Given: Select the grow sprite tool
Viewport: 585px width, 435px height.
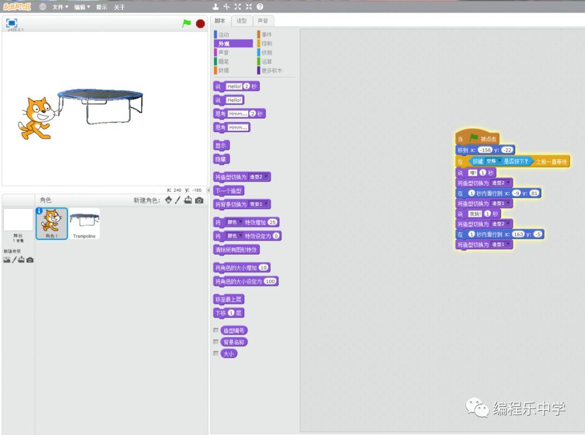Looking at the screenshot, I should click(238, 7).
